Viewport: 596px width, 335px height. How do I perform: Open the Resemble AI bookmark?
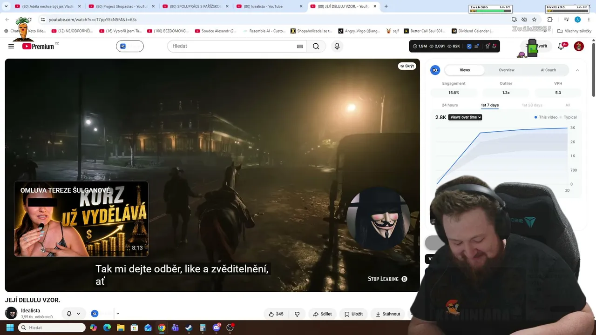pyautogui.click(x=264, y=31)
